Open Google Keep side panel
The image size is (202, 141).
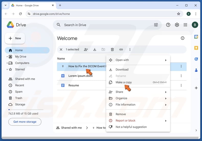196,48
